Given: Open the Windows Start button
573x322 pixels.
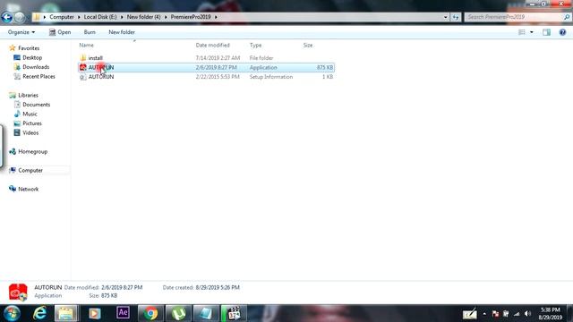Looking at the screenshot, I should coord(12,314).
